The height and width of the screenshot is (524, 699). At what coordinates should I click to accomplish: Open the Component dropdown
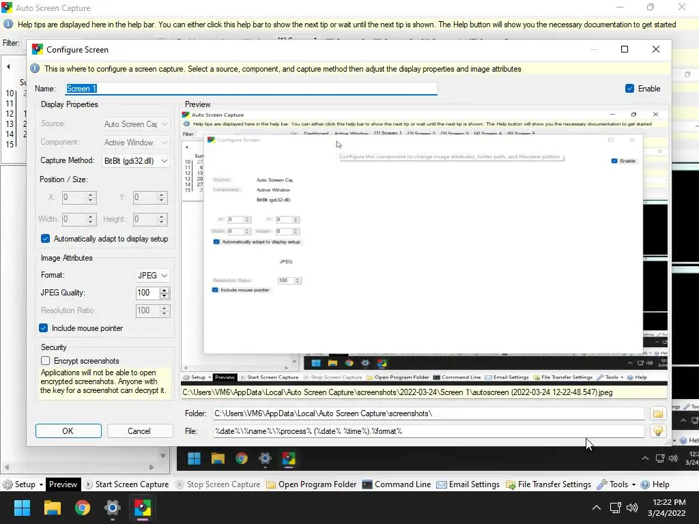coord(136,142)
